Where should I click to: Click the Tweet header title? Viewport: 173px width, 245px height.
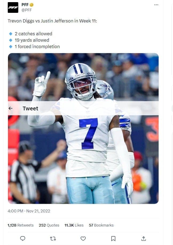coord(30,108)
